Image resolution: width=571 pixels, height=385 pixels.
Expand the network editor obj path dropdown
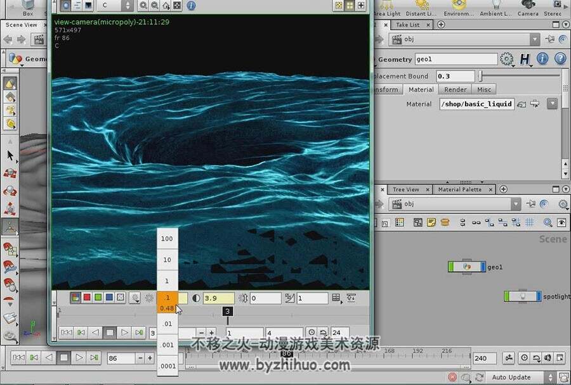[x=516, y=204]
